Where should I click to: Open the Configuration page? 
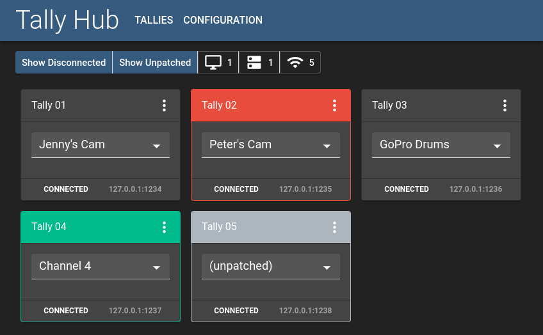(x=223, y=20)
